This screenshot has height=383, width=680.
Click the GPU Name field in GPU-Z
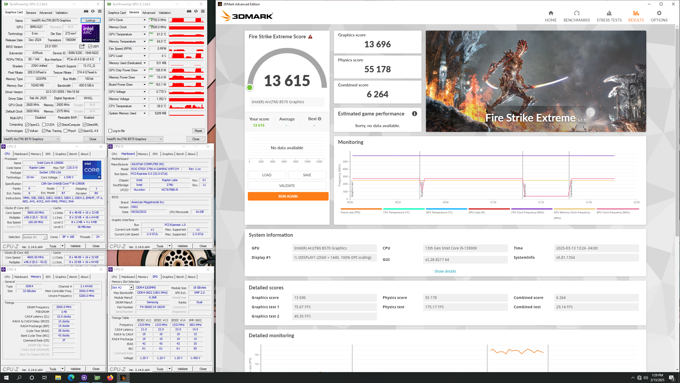pyautogui.click(x=51, y=20)
